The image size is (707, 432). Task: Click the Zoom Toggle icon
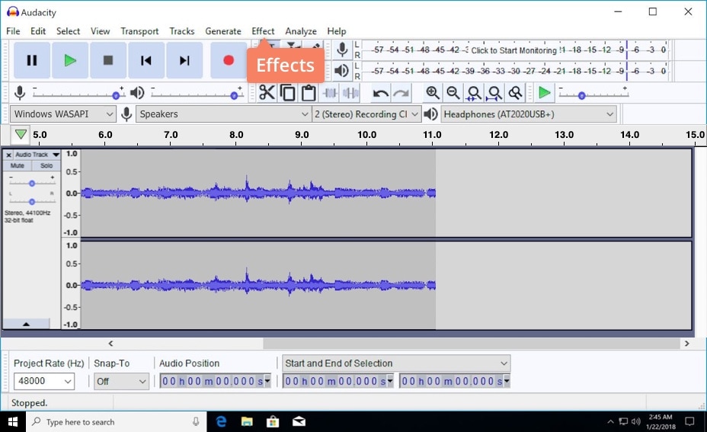[x=515, y=93]
